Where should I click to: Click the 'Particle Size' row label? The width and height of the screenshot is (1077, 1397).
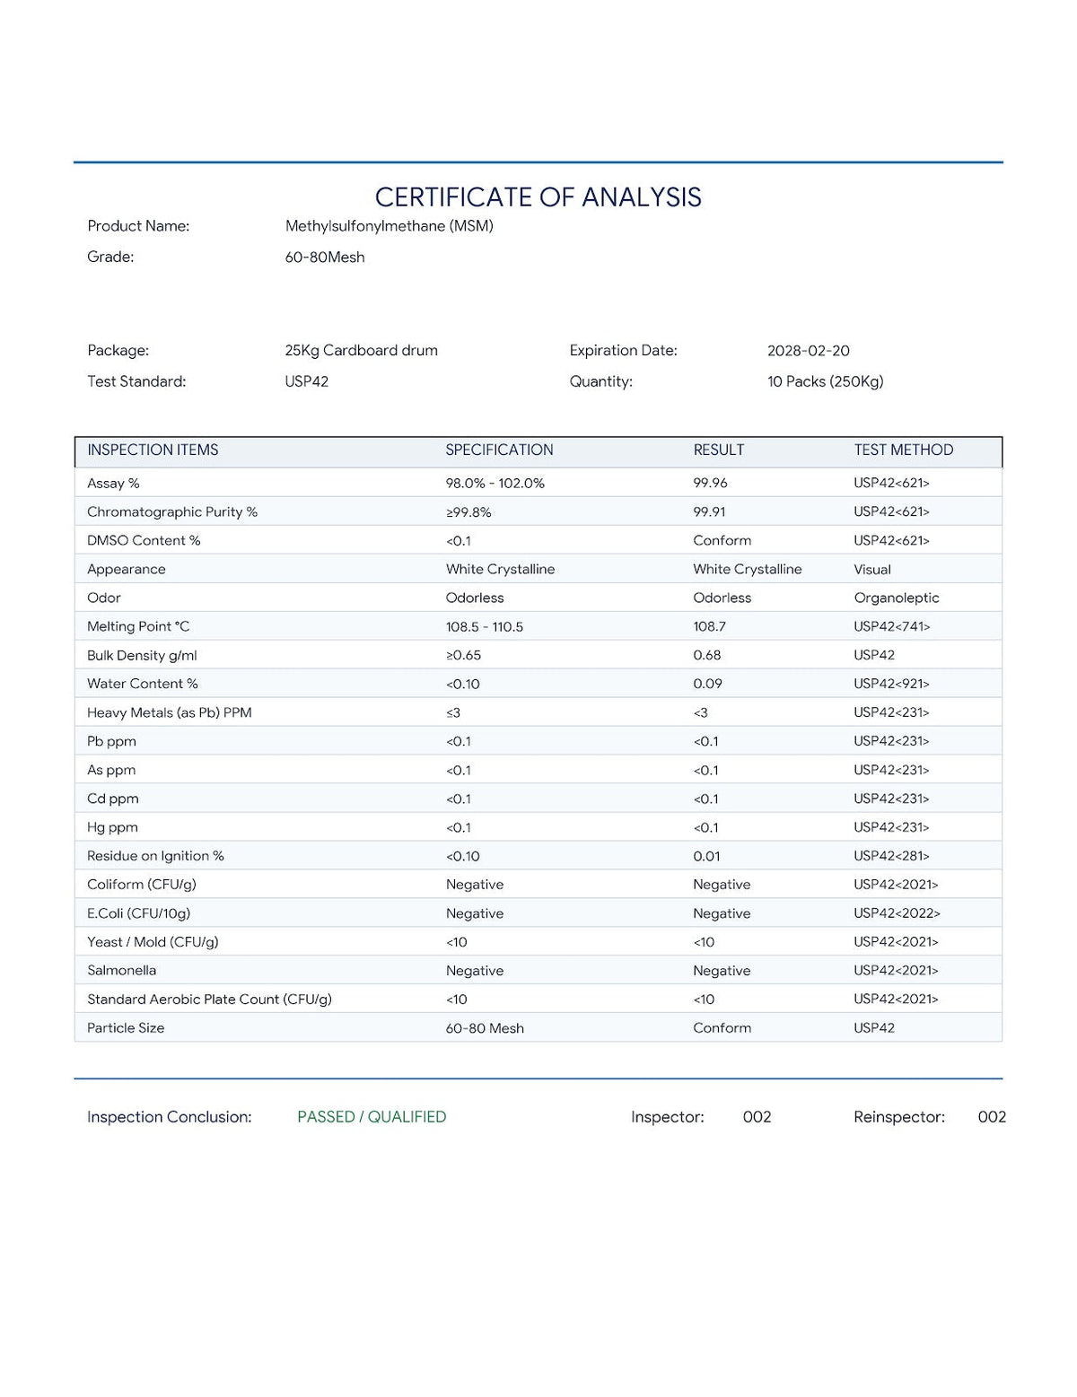(x=126, y=1028)
